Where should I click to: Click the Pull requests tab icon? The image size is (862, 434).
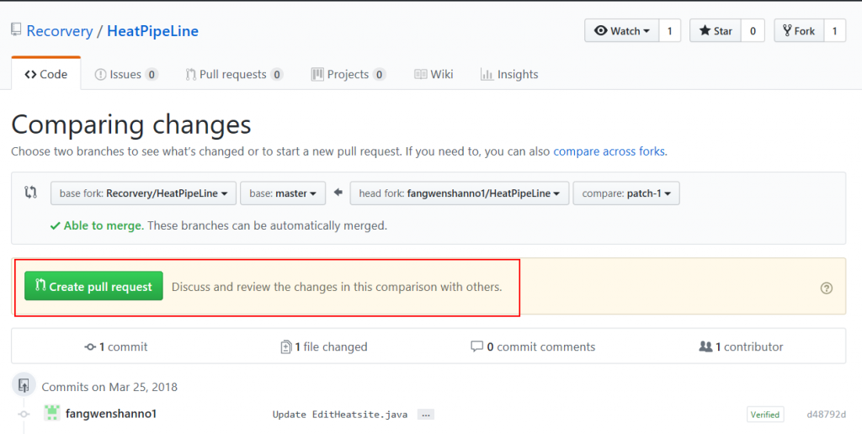pyautogui.click(x=190, y=75)
